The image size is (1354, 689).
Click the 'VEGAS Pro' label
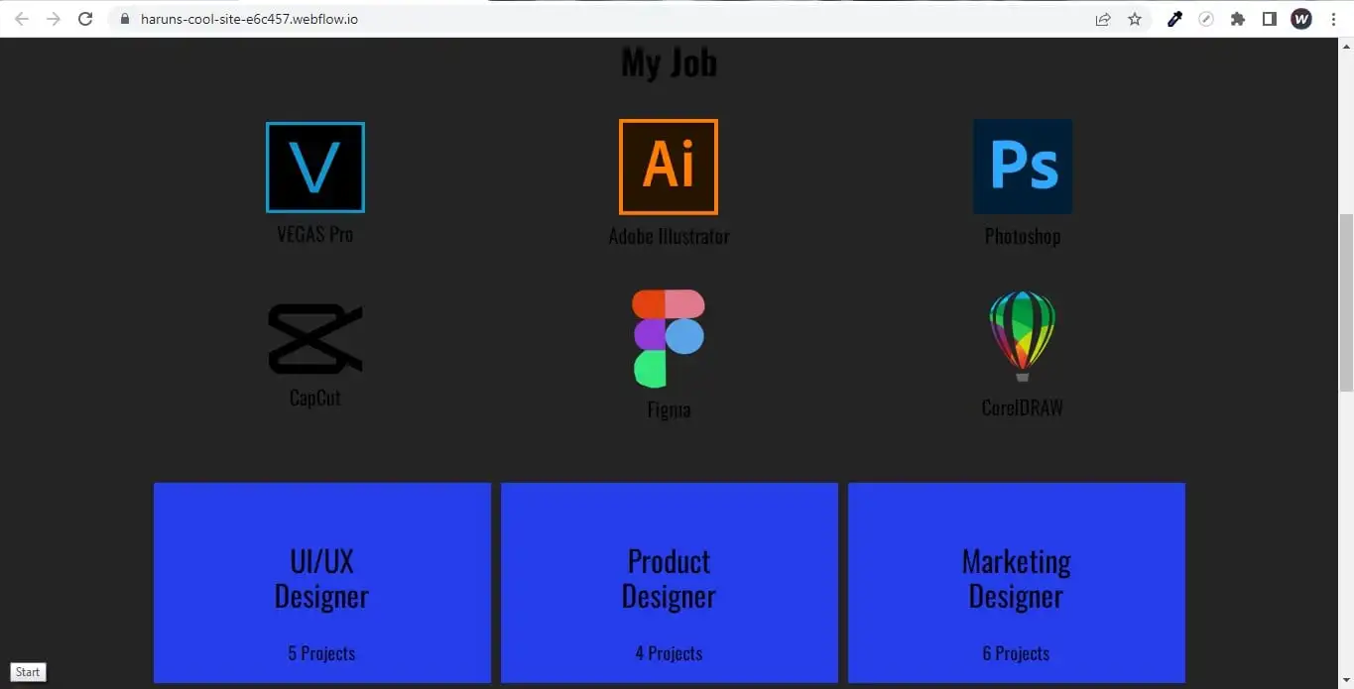[x=315, y=235]
